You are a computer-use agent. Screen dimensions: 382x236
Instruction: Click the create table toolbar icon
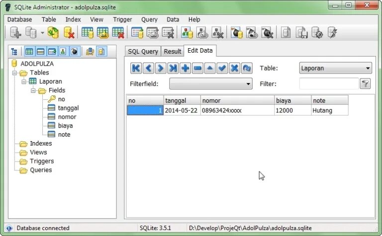pos(88,32)
